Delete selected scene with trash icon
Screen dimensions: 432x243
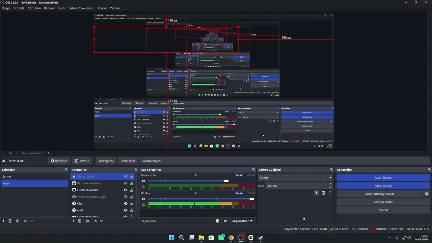click(x=10, y=221)
